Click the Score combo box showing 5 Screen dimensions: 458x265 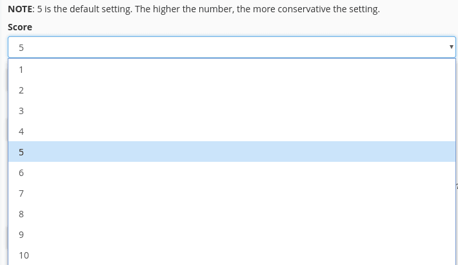click(x=232, y=47)
